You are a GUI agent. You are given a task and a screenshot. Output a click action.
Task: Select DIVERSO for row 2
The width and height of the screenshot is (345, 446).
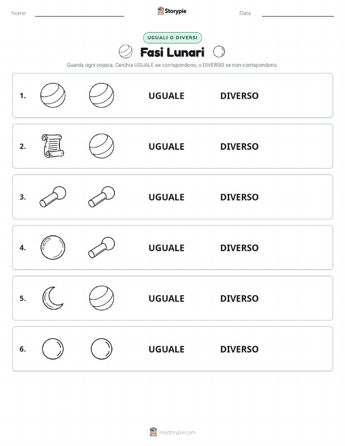point(239,146)
